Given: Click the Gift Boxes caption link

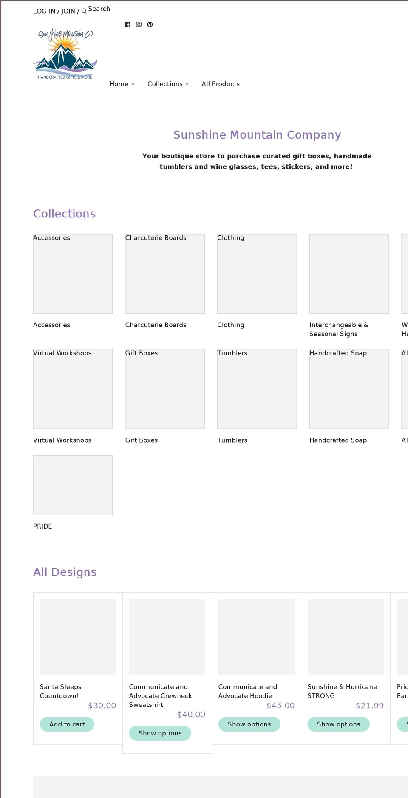Looking at the screenshot, I should [142, 440].
